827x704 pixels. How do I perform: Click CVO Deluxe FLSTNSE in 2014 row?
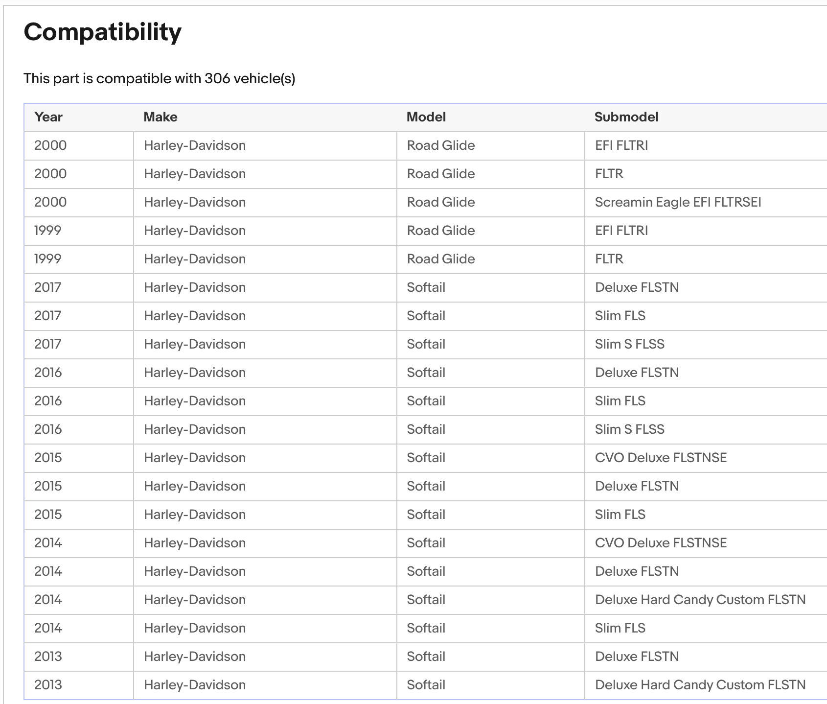pyautogui.click(x=661, y=543)
